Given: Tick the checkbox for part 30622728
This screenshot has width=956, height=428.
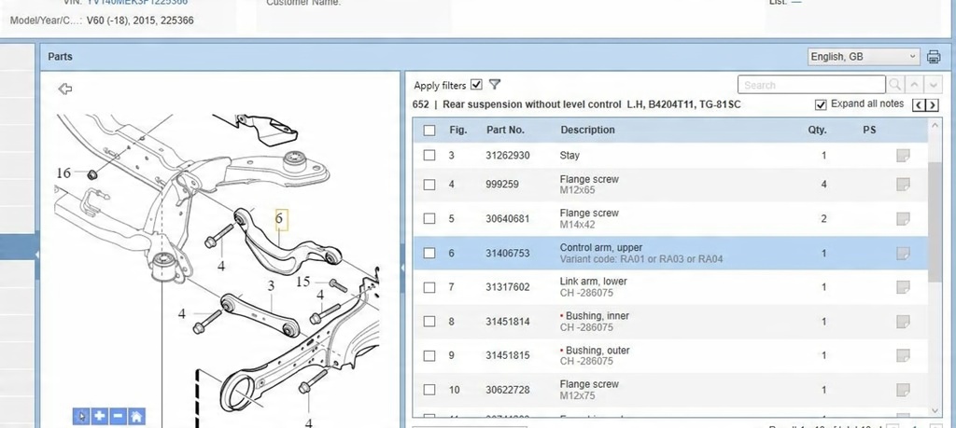Looking at the screenshot, I should 429,390.
